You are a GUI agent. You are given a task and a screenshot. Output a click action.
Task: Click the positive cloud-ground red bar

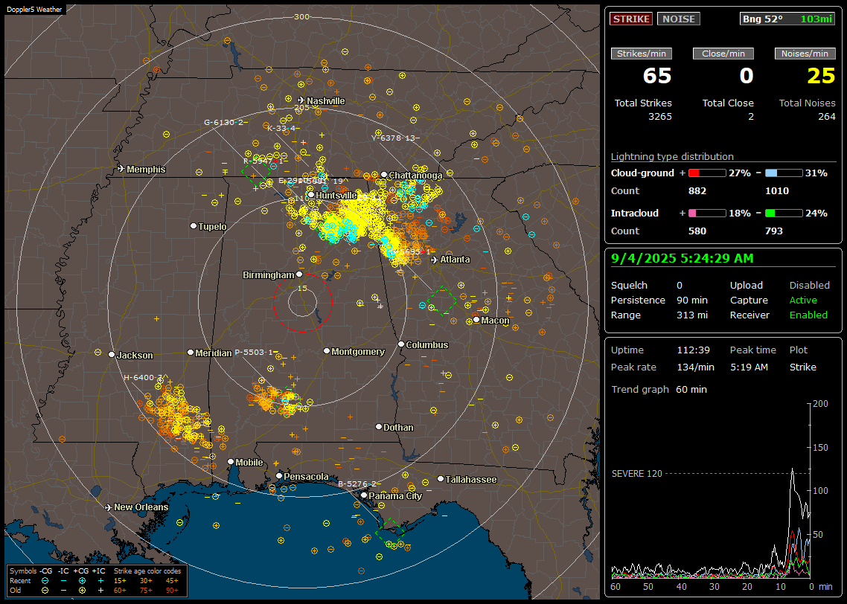[707, 173]
